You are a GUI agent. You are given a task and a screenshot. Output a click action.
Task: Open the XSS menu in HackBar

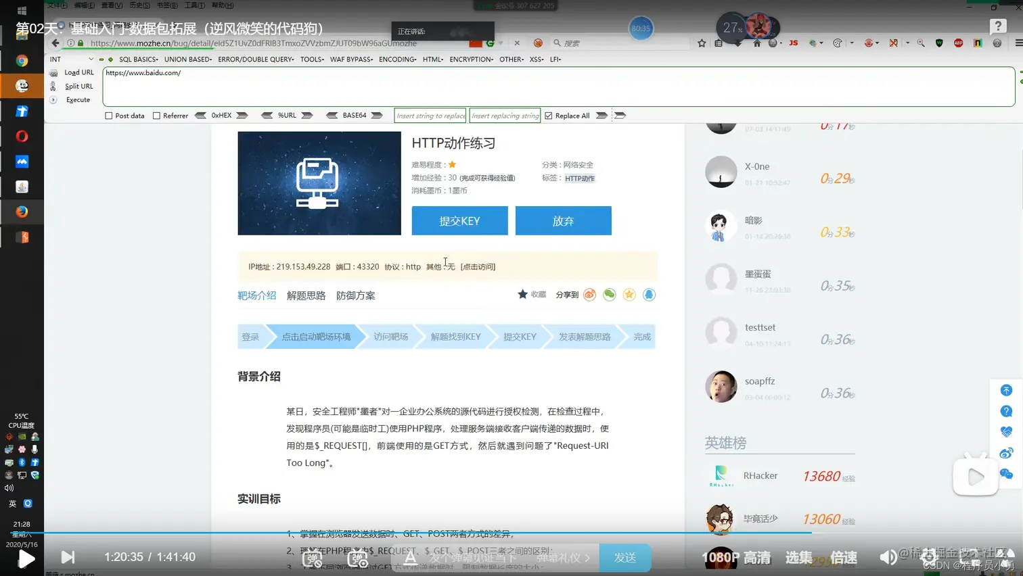tap(537, 59)
